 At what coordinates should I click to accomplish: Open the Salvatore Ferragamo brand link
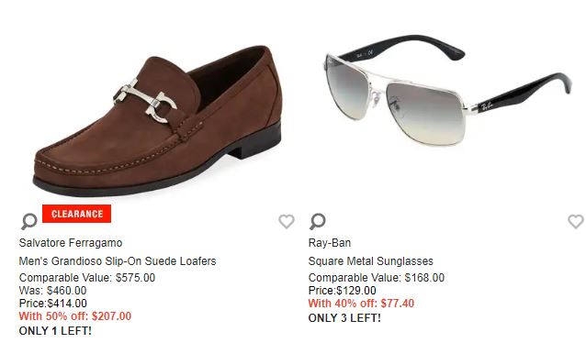coord(71,243)
